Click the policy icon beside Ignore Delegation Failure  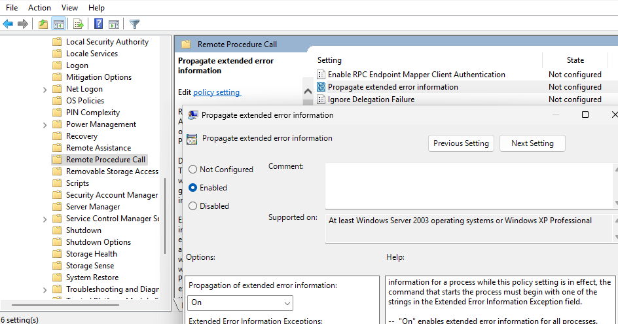(321, 99)
